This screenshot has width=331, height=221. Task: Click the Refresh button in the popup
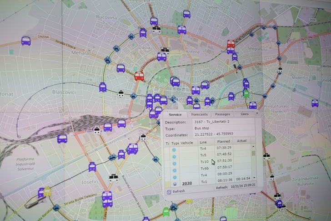pos(176,191)
